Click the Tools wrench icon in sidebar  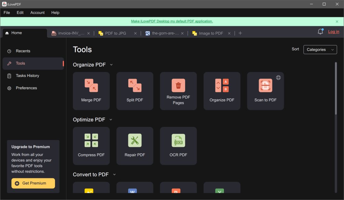[x=9, y=63]
